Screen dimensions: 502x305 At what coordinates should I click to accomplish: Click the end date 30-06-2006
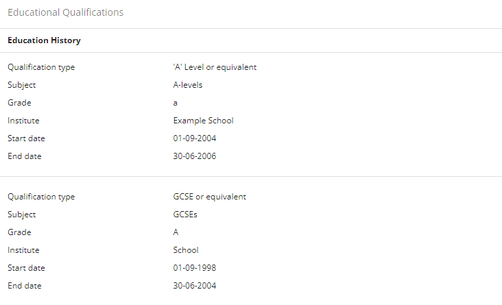click(195, 156)
